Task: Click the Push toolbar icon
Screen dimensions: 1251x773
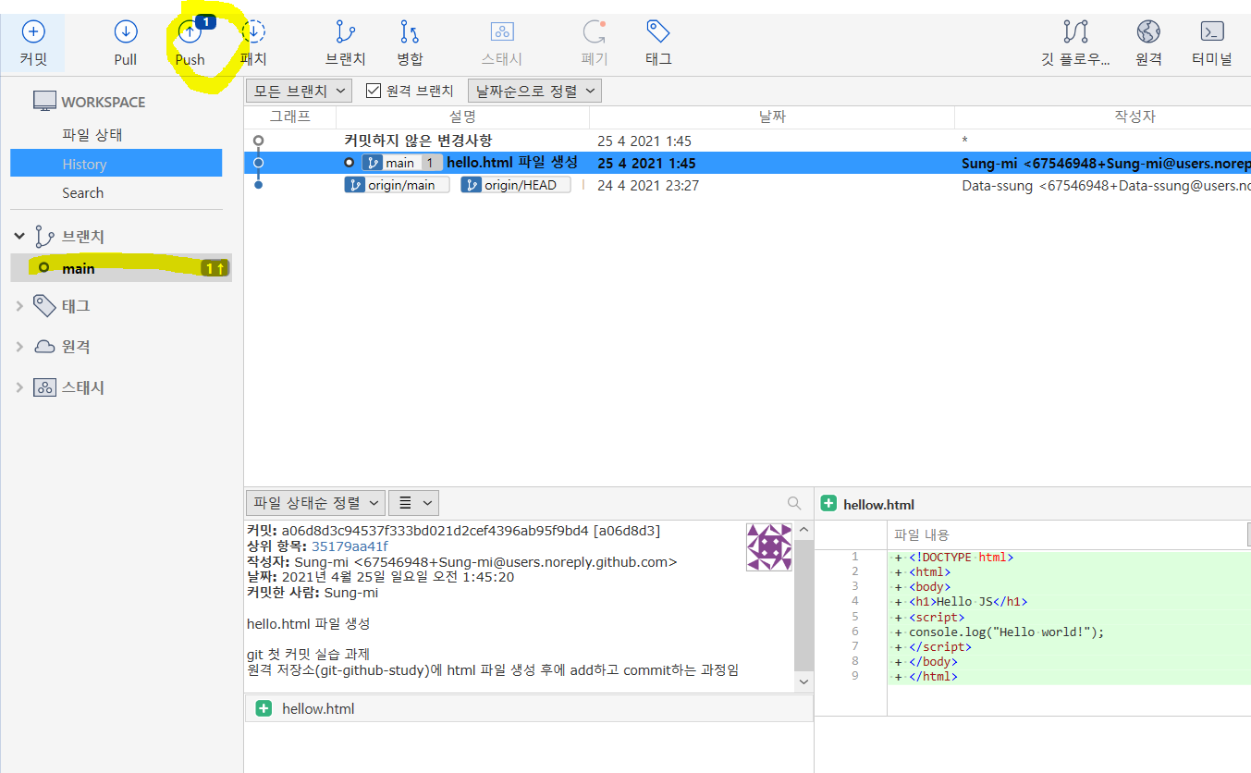Action: click(x=190, y=32)
